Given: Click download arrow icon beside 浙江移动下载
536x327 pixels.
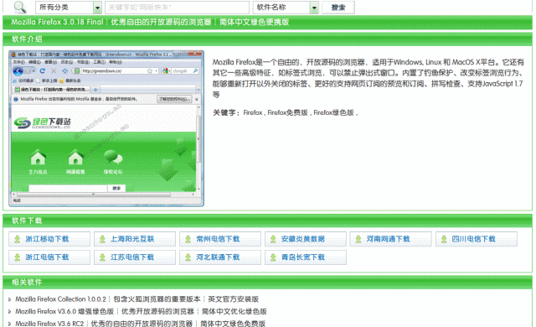Looking at the screenshot, I should pos(17,239).
